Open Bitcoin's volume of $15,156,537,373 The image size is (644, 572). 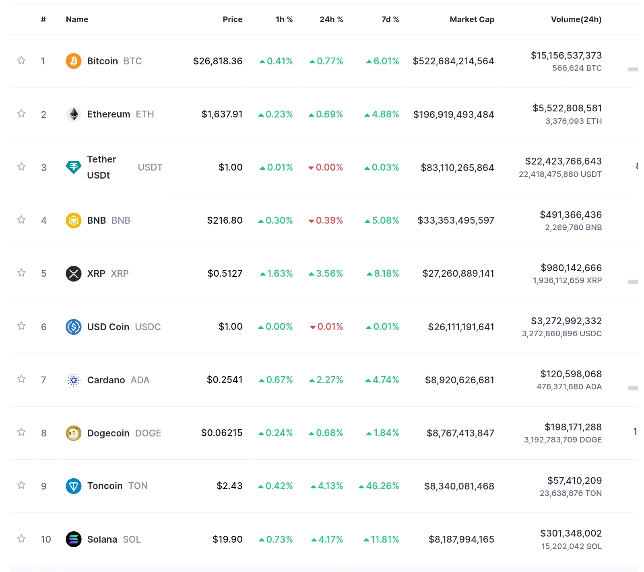pyautogui.click(x=566, y=56)
